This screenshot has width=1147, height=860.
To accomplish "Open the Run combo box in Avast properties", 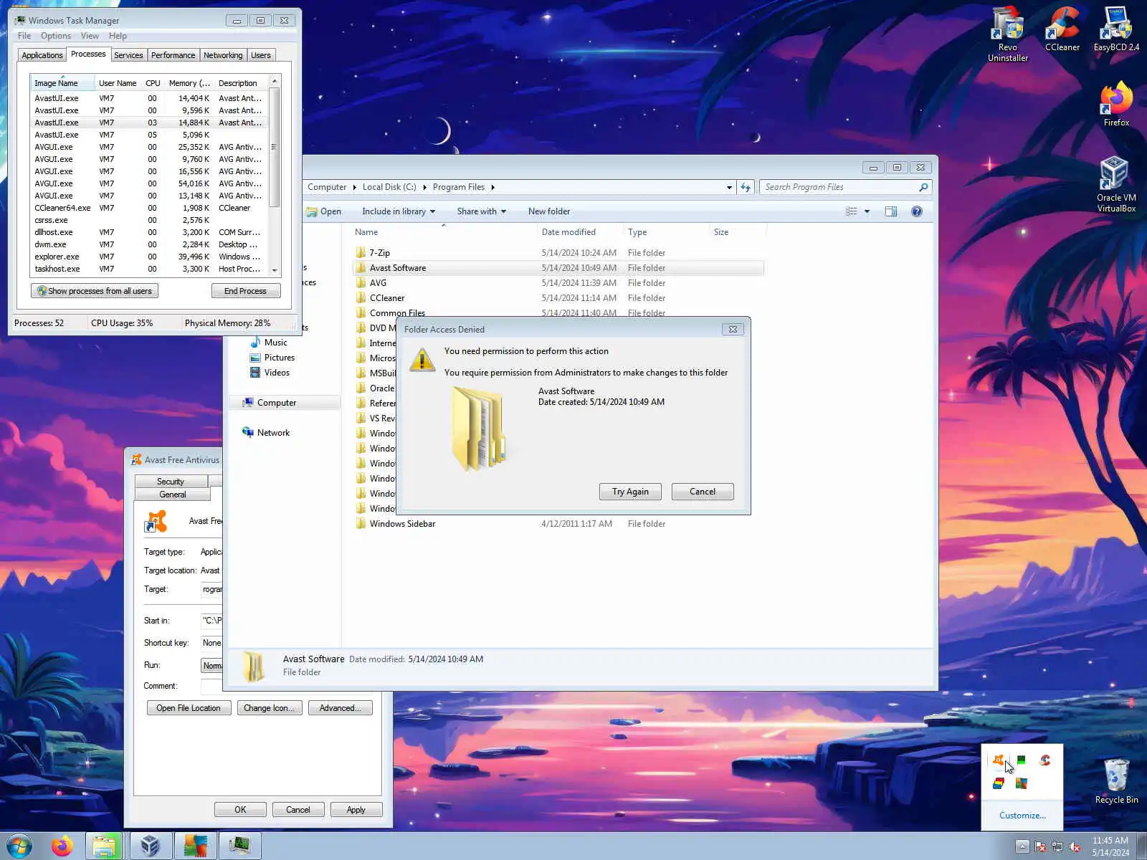I will click(211, 666).
